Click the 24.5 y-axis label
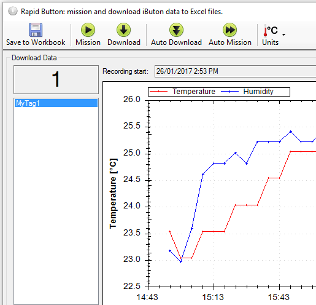316x305 pixels. [x=132, y=180]
